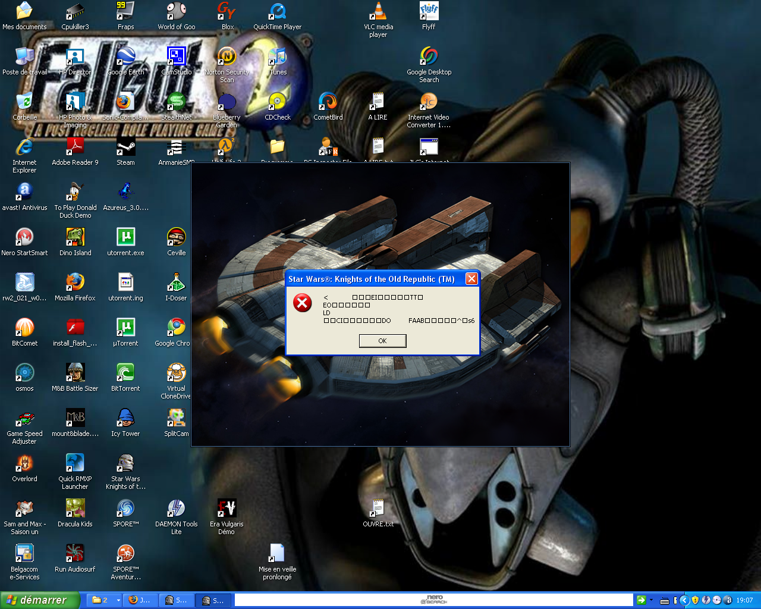Select the Ceville game icon

point(176,242)
